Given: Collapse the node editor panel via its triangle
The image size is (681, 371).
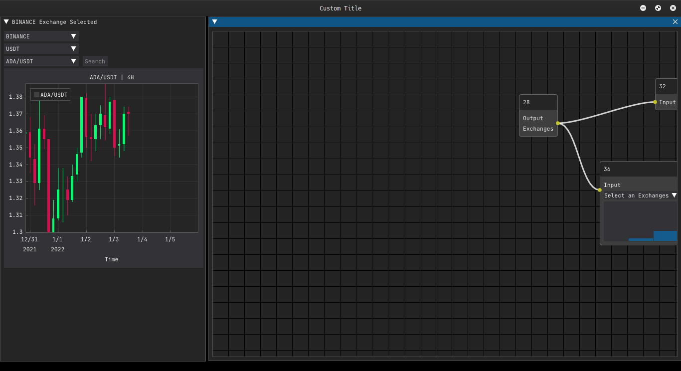Looking at the screenshot, I should (x=214, y=21).
